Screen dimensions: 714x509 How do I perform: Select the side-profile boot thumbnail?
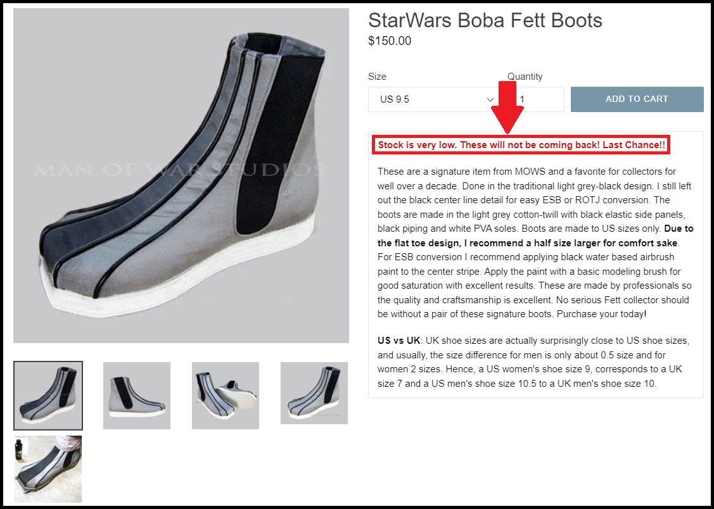coord(137,396)
